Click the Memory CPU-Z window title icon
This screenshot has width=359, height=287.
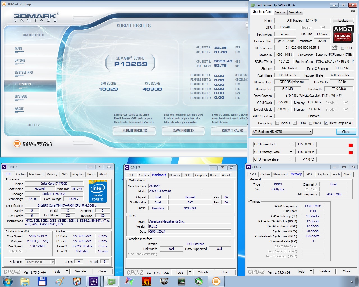coord(248,167)
